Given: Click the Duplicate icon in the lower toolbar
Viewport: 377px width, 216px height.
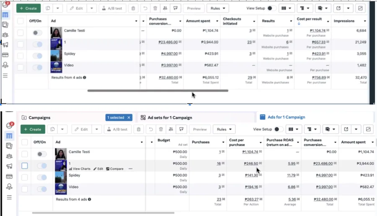Looking at the screenshot, I should click(x=52, y=129).
